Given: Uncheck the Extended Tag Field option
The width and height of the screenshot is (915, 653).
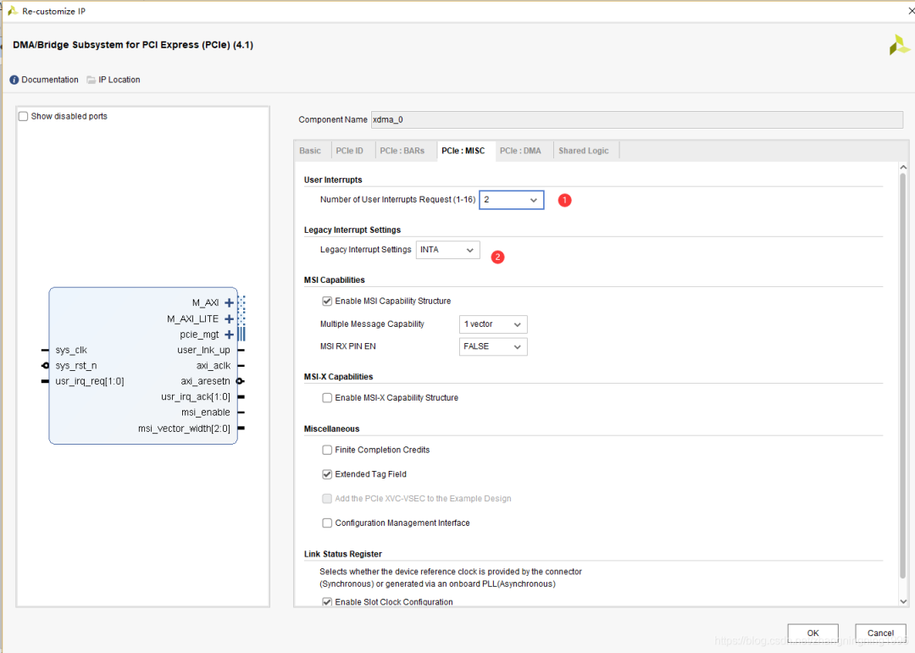Looking at the screenshot, I should [327, 474].
